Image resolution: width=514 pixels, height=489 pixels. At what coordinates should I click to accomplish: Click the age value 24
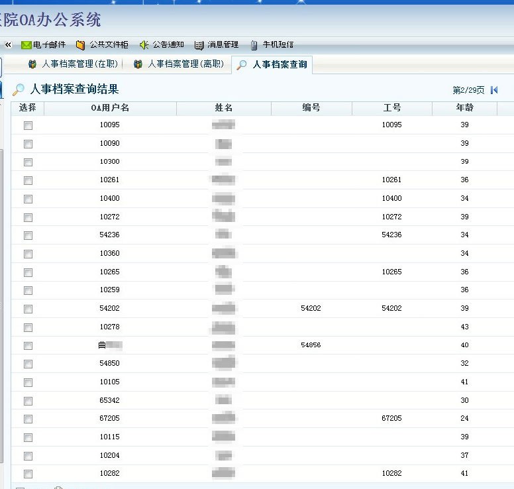tap(464, 418)
